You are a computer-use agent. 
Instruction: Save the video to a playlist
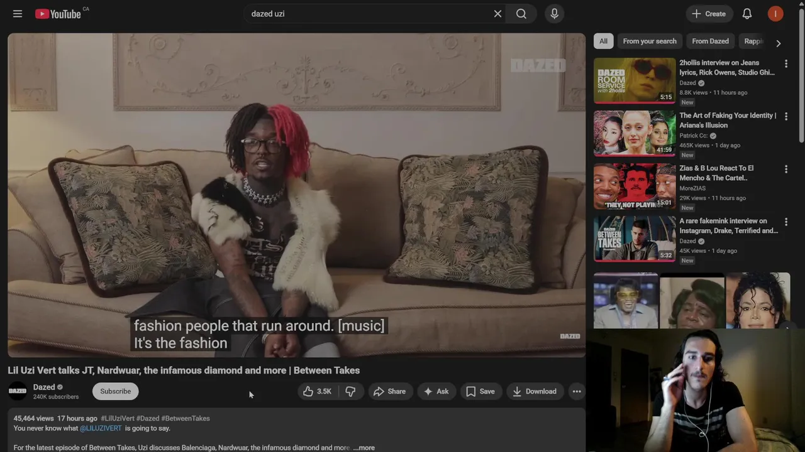click(x=480, y=391)
